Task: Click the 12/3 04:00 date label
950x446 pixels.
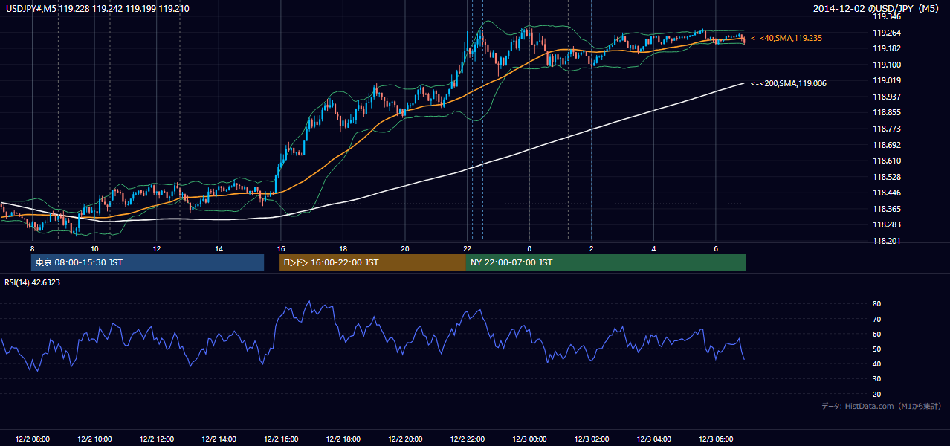Action: coord(653,439)
